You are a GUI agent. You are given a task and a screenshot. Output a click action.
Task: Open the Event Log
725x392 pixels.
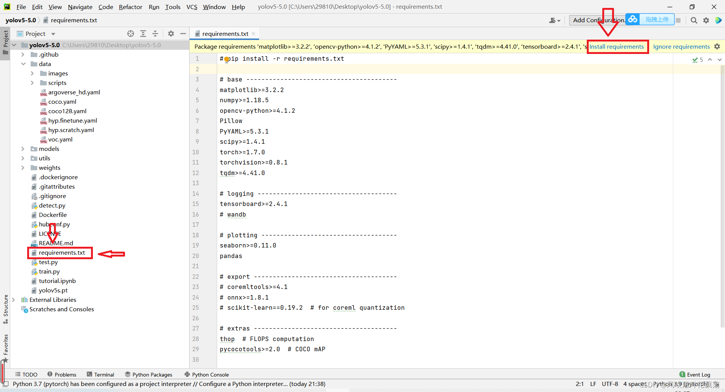(695, 374)
